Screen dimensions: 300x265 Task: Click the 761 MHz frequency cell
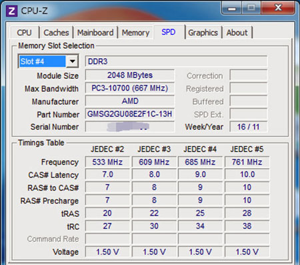point(247,162)
